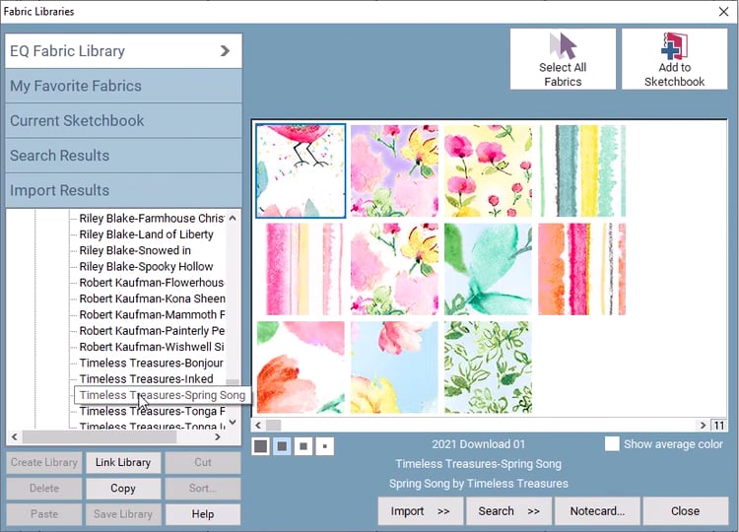The width and height of the screenshot is (739, 532).
Task: Select Robert Kaufman-Flowerhouse item
Action: click(152, 283)
